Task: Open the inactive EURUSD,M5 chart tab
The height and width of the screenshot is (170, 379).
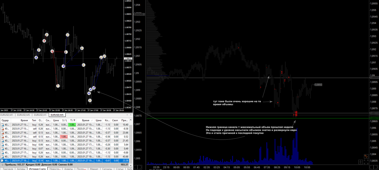Action: pyautogui.click(x=24, y=115)
